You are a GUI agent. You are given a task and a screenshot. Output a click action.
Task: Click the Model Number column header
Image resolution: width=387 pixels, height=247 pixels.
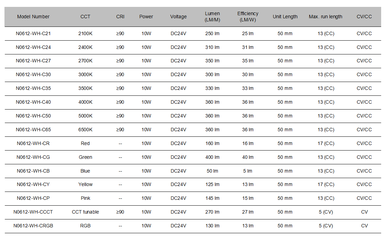click(x=33, y=17)
